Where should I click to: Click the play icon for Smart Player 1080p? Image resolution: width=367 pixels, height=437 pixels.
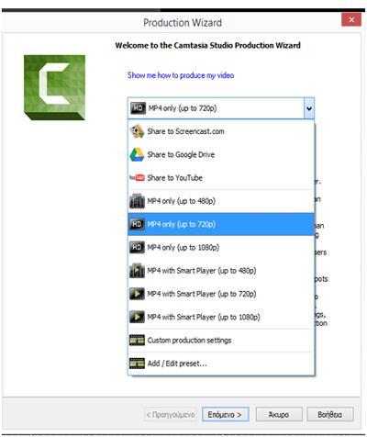137,317
